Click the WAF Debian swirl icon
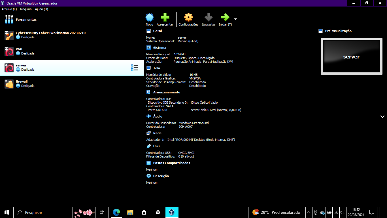 pos(9,52)
